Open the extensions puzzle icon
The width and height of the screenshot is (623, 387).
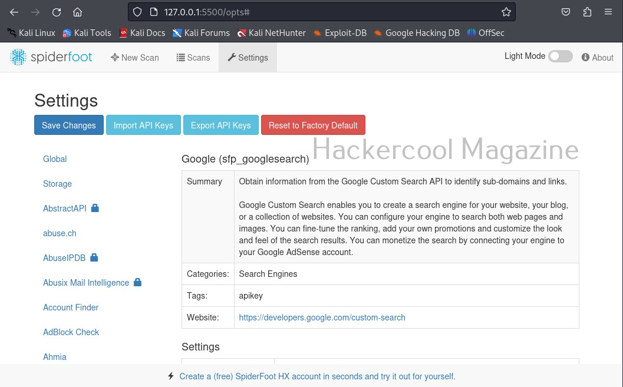(587, 12)
